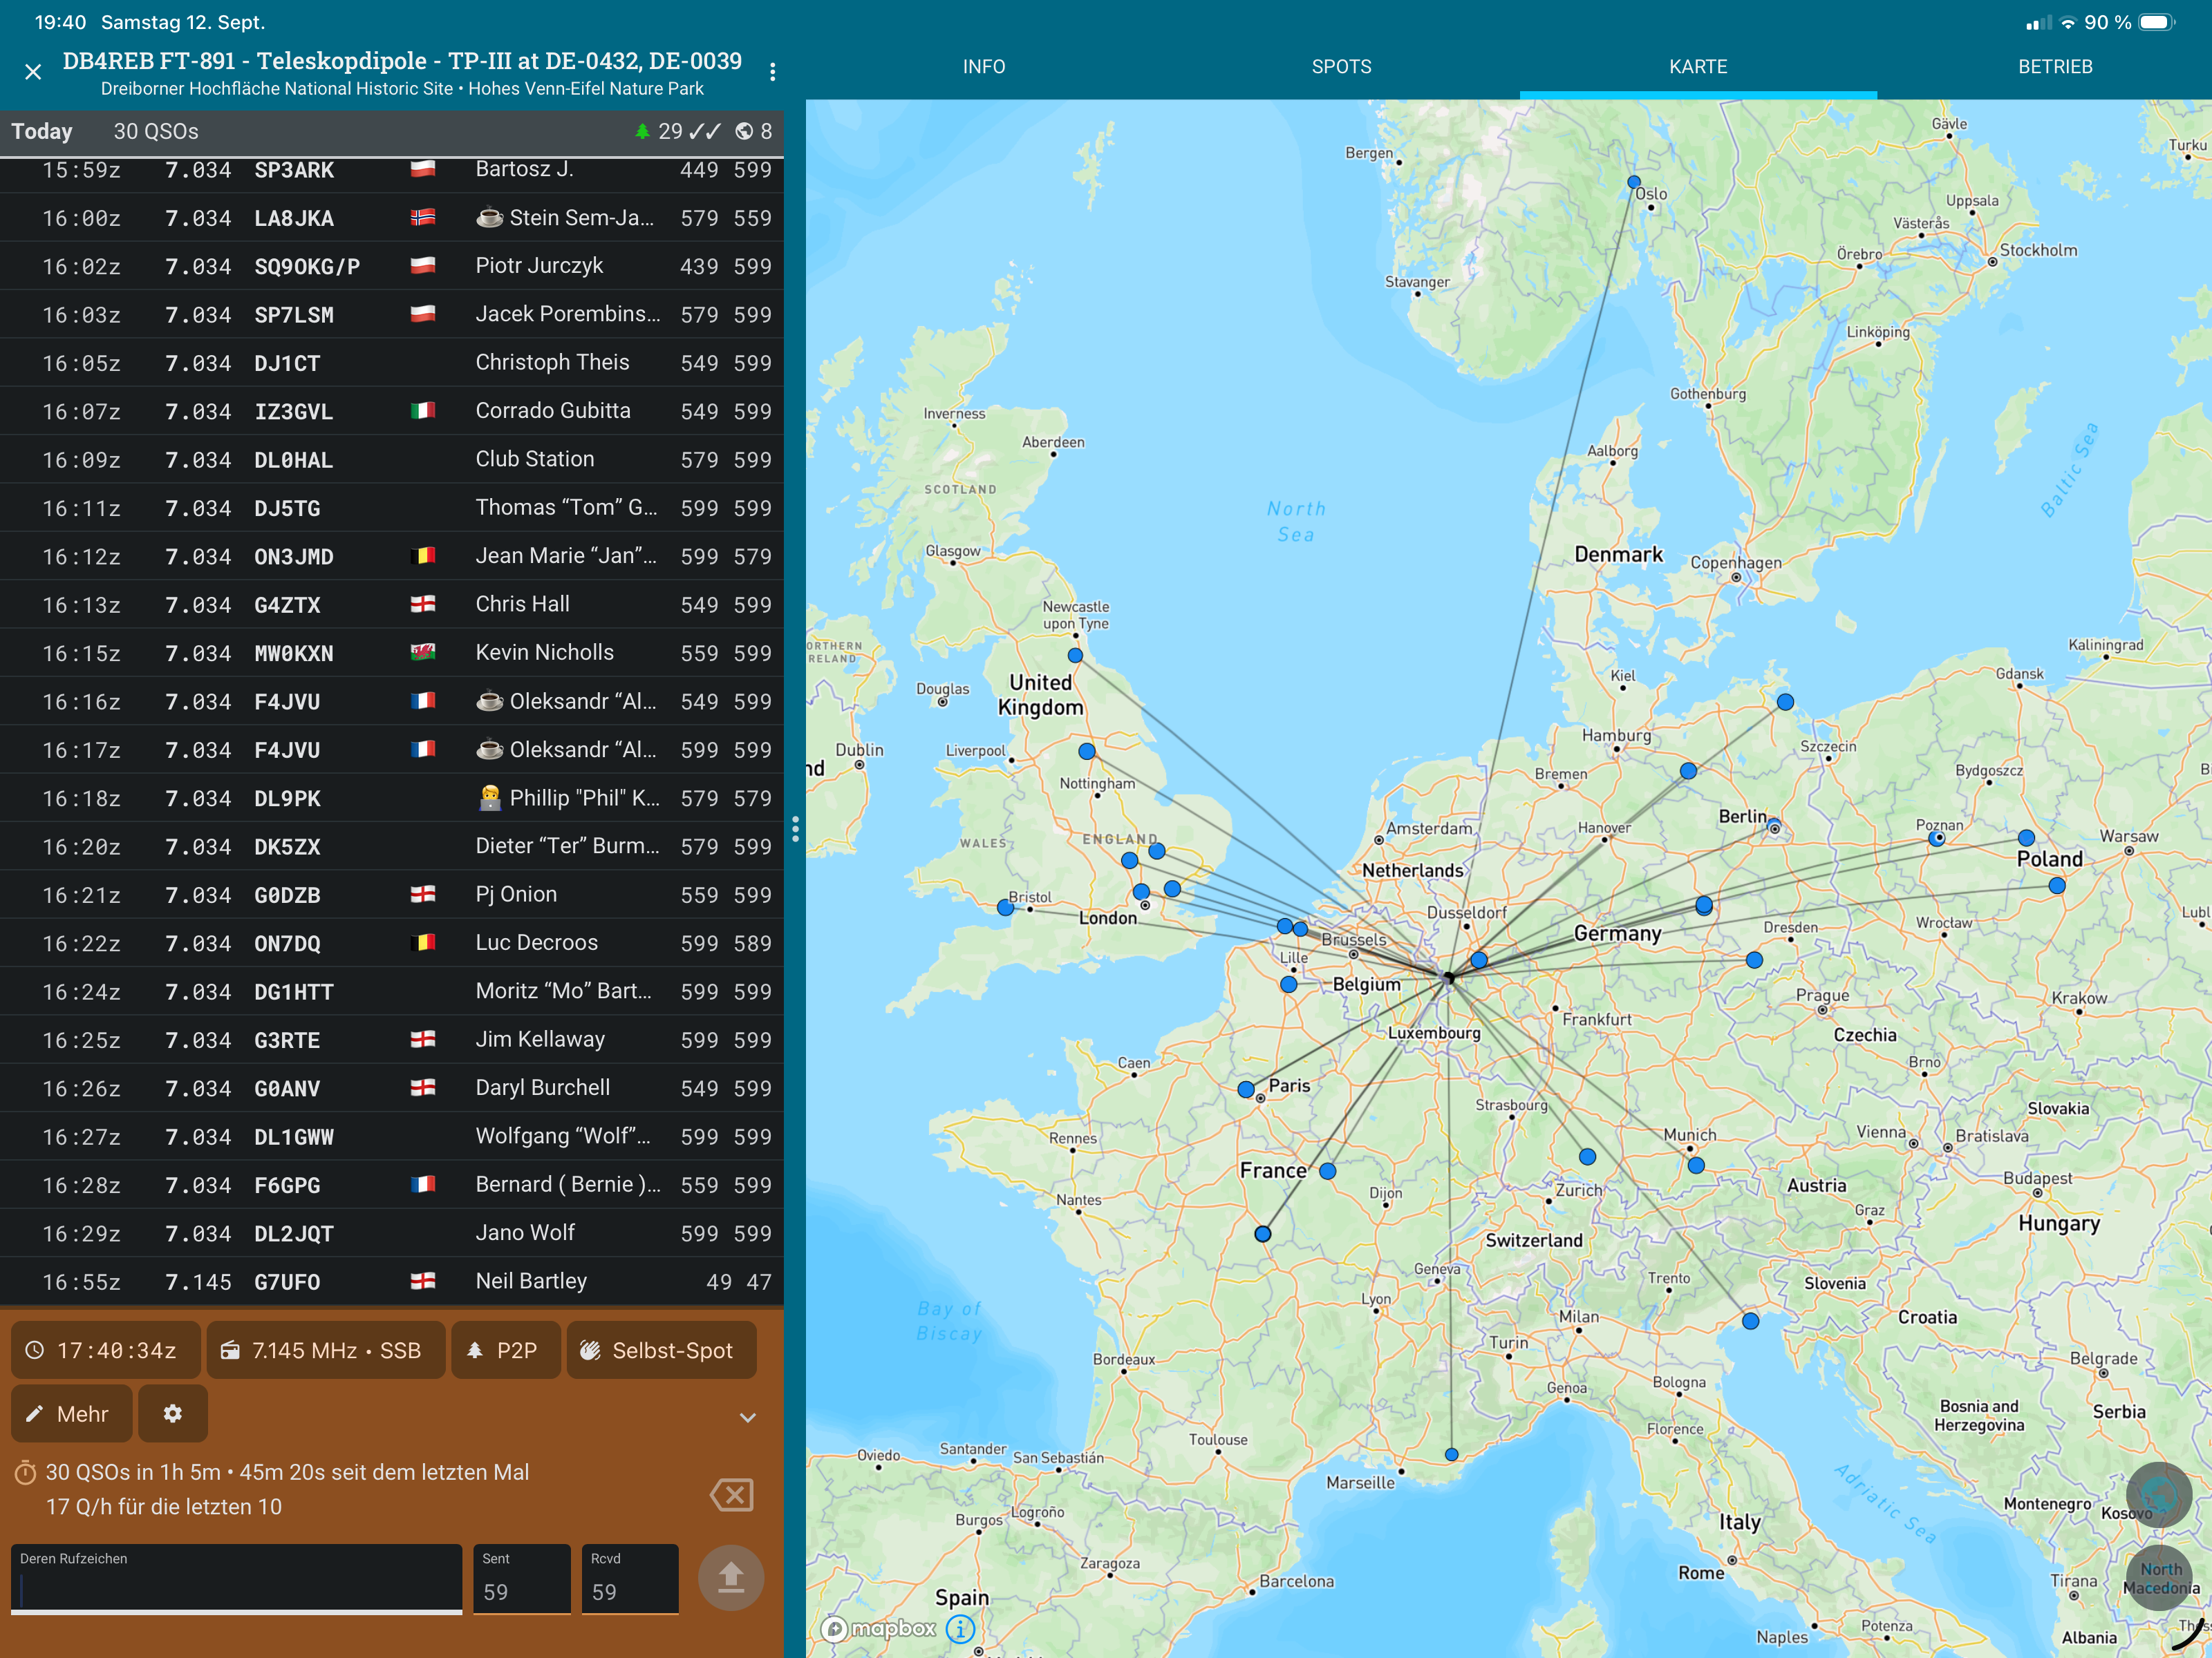Open the Mehr options button
The width and height of the screenshot is (2212, 1658).
71,1413
